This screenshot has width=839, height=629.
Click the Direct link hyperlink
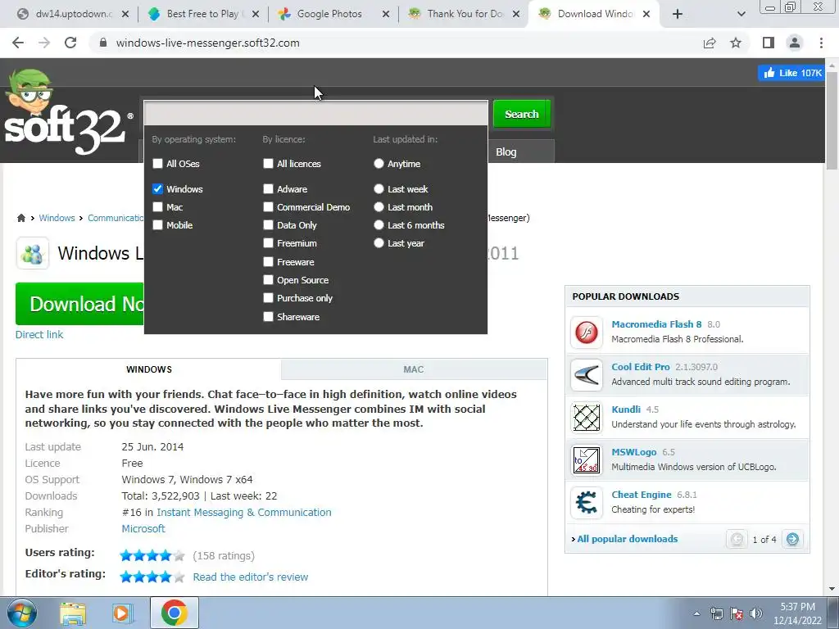click(x=39, y=334)
